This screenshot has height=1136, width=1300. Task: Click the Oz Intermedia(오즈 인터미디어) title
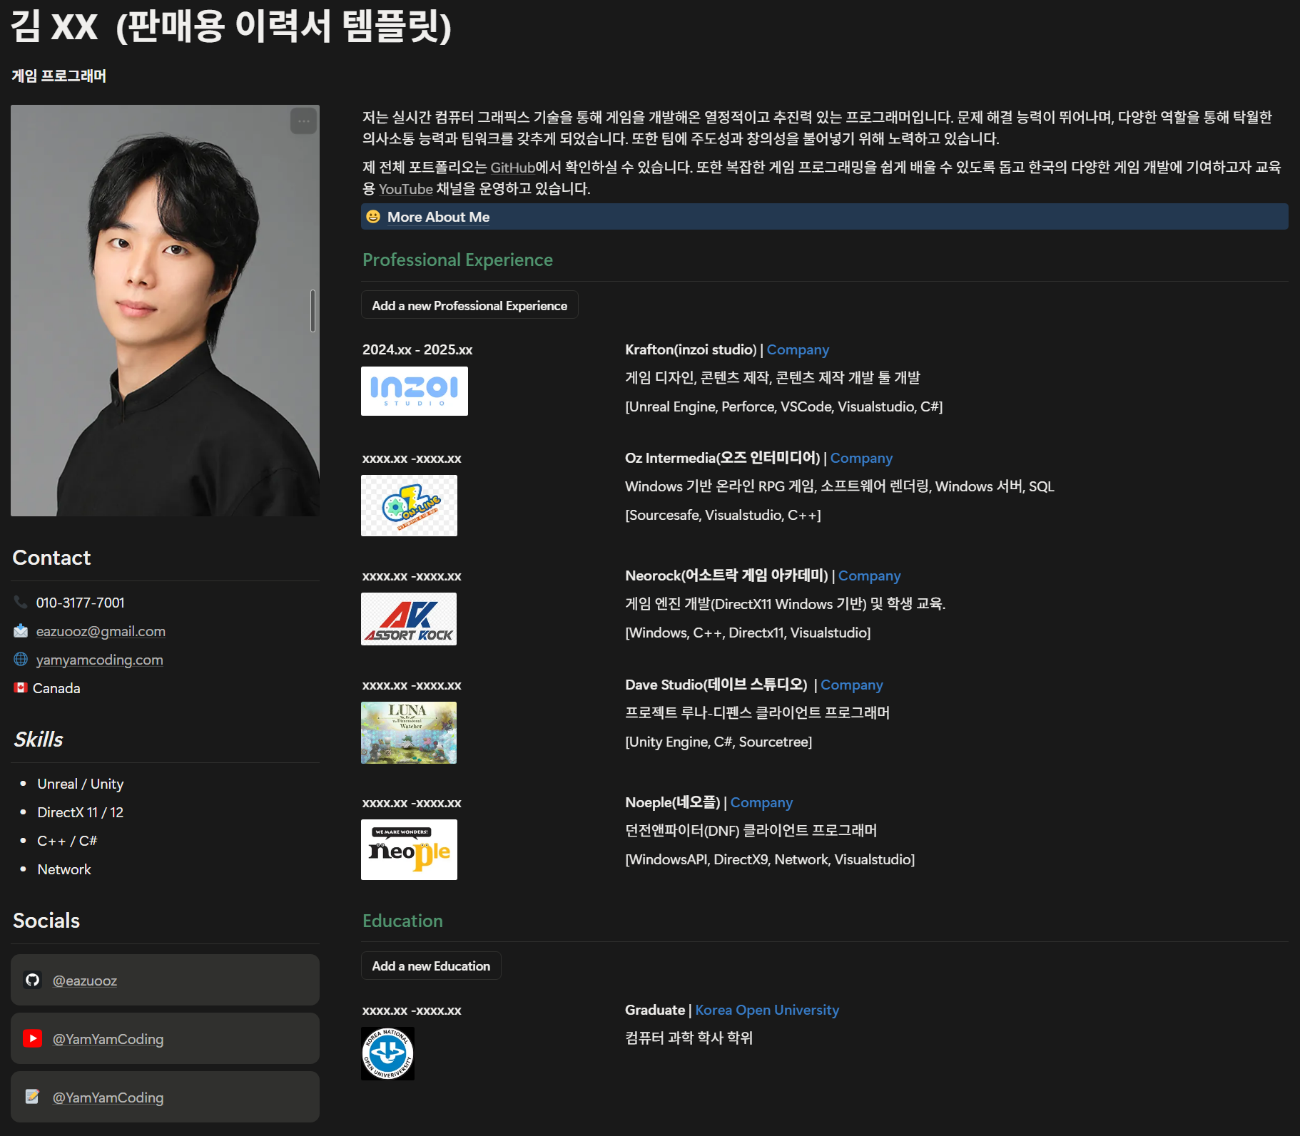[x=723, y=458]
